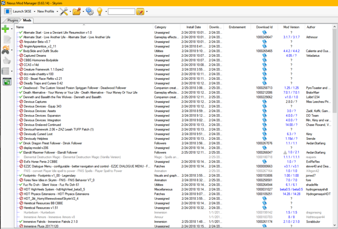Click the download id icon for Heretical Resources v1.51
338x229 pixels.
(264, 208)
